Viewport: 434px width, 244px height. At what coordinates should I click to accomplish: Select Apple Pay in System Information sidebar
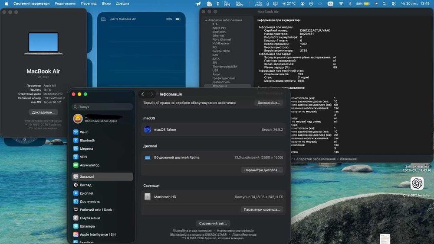tap(219, 28)
